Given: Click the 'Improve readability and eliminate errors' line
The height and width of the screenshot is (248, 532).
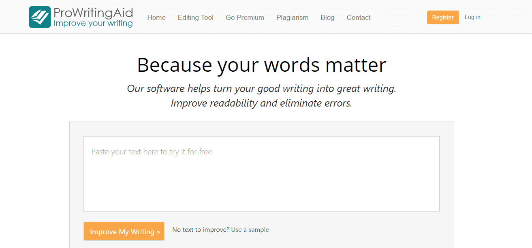Looking at the screenshot, I should coord(261,103).
